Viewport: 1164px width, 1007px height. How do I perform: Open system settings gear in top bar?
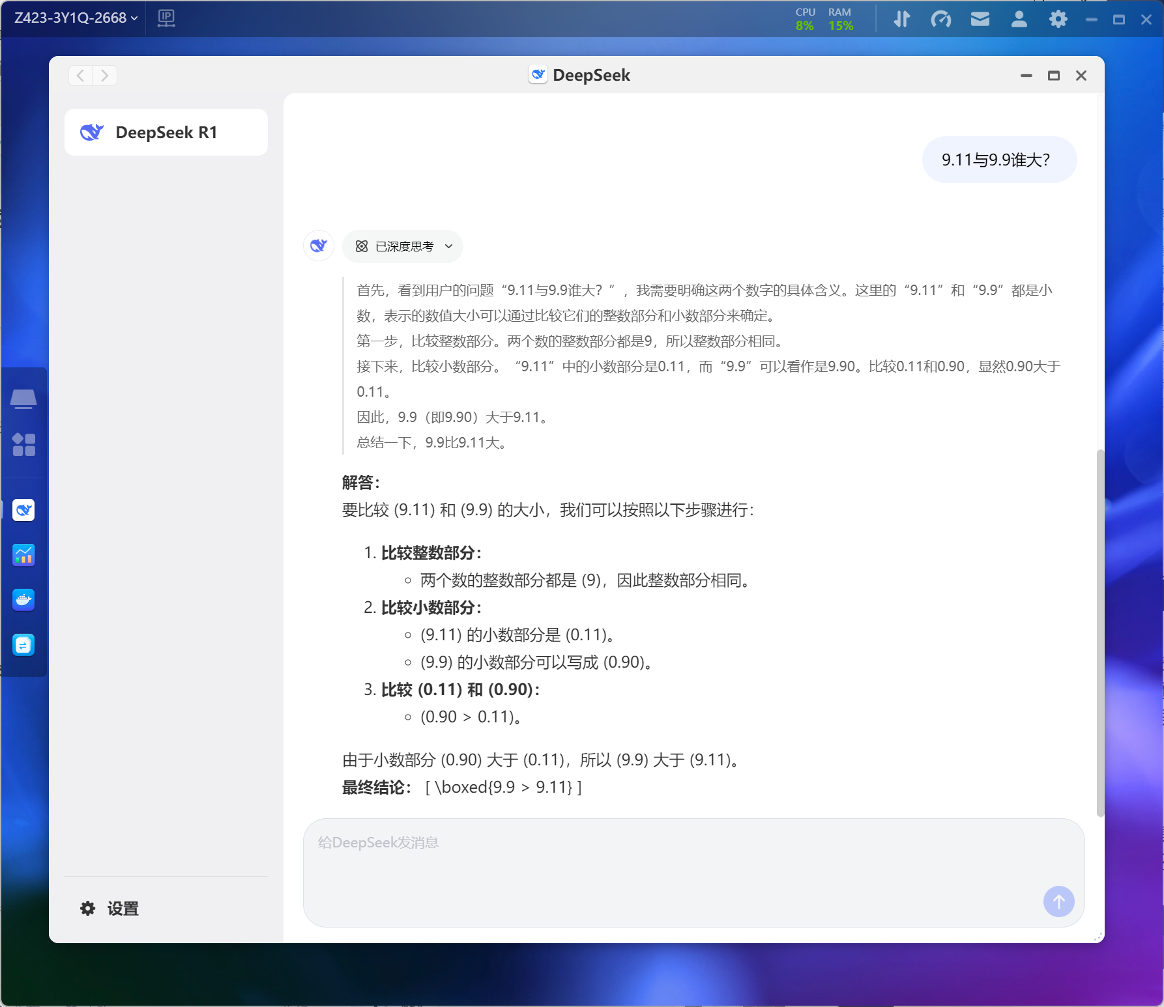click(x=1058, y=19)
